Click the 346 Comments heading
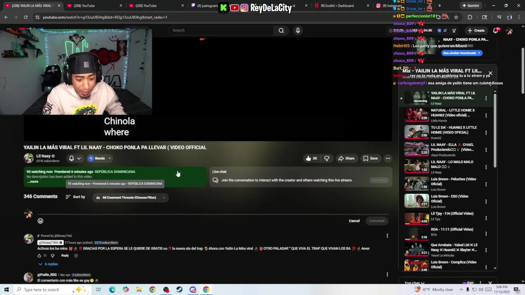 click(x=41, y=197)
